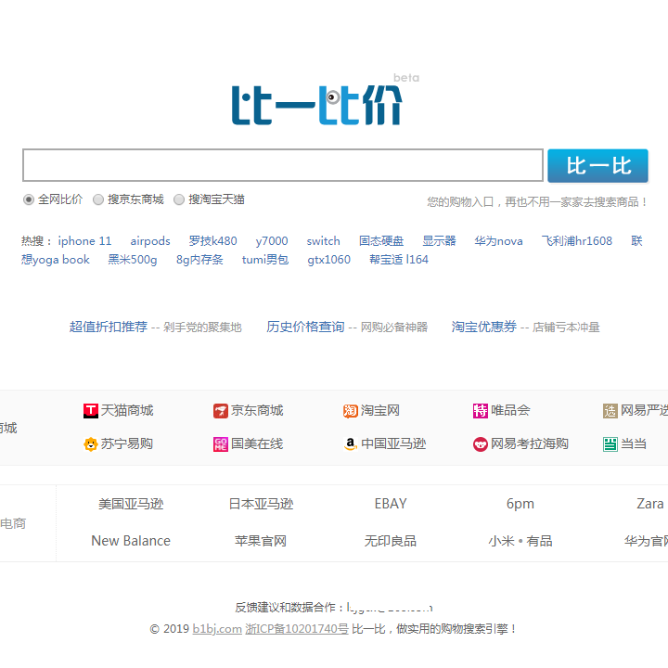Open hot search '帮宝适 l164'
668x668 pixels.
pos(399,260)
